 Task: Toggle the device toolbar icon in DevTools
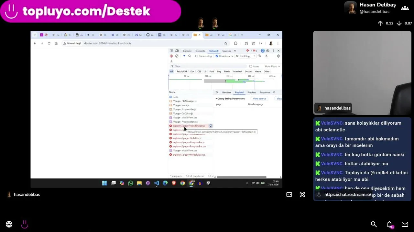click(177, 51)
